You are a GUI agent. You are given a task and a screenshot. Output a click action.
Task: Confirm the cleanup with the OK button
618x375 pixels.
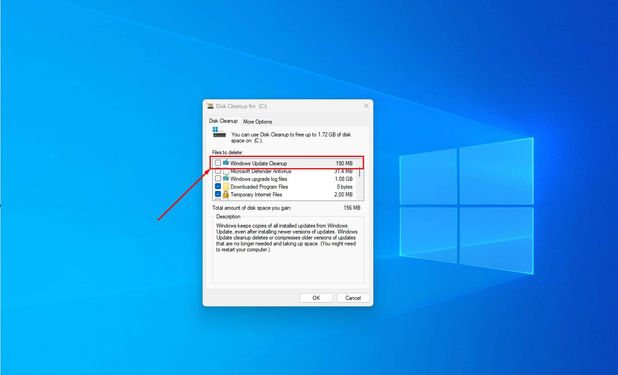(x=316, y=298)
